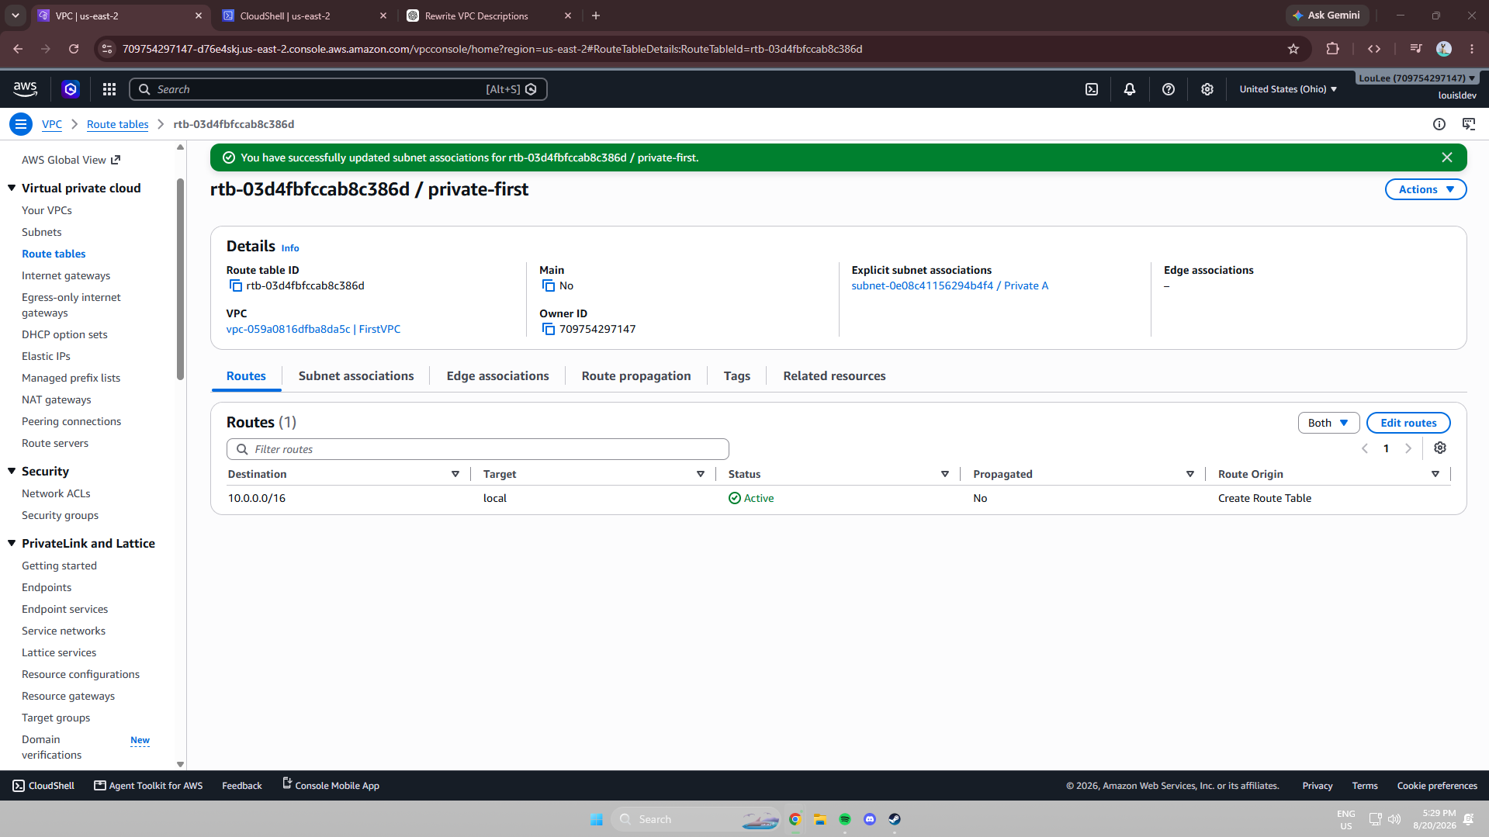The width and height of the screenshot is (1489, 837).
Task: Launch CloudShell from the top bar icon
Action: (x=1092, y=89)
